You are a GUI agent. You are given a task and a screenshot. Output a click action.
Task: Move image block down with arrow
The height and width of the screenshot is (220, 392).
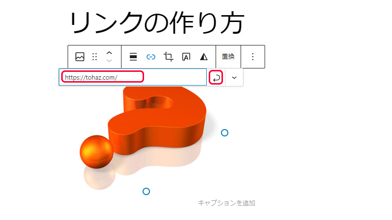pos(109,61)
